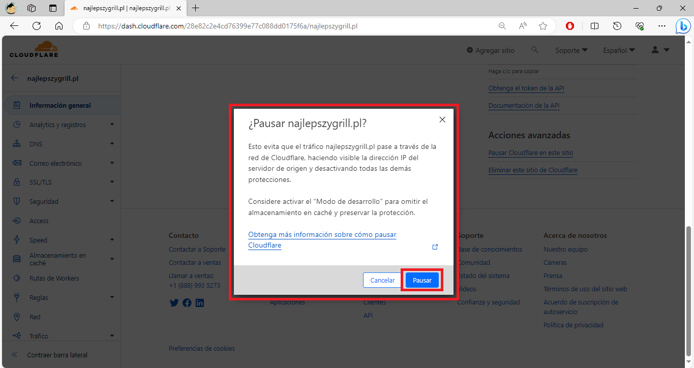Click Contactar a ventas in the footer
The image size is (694, 368).
click(195, 263)
